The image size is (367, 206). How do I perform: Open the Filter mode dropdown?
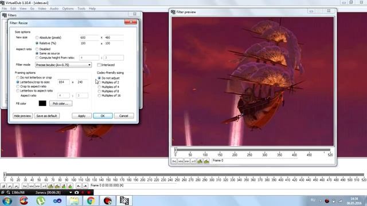tap(63, 65)
